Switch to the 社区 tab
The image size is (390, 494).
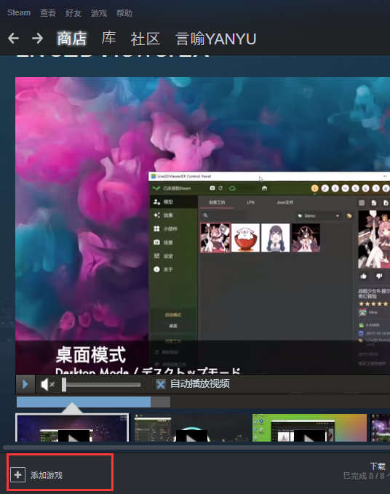coord(146,39)
